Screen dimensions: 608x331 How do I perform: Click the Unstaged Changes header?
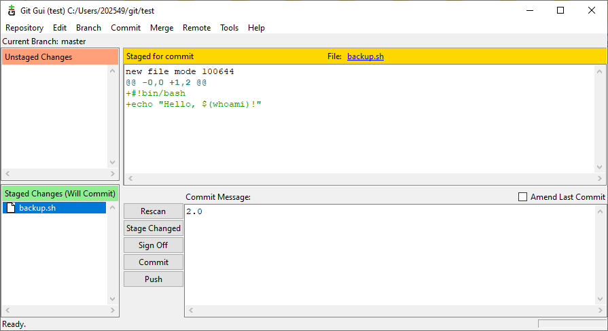point(60,57)
